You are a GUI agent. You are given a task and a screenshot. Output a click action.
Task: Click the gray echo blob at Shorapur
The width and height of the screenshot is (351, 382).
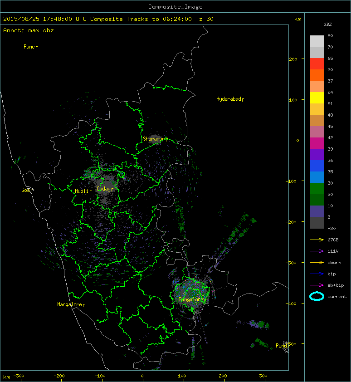(x=155, y=138)
